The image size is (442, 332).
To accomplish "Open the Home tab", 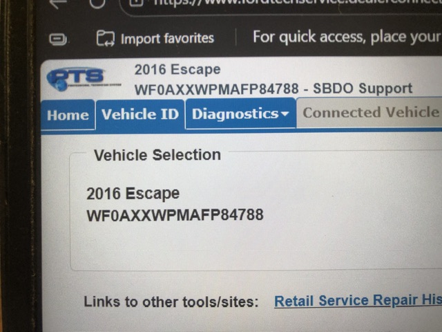I will 68,116.
